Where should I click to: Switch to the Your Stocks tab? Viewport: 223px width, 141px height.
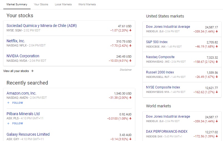click(x=41, y=4)
